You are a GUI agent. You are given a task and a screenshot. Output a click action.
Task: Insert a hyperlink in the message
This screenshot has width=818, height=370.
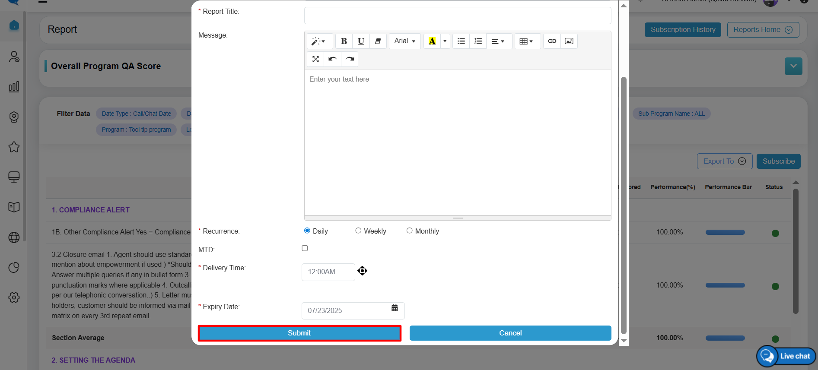[552, 41]
